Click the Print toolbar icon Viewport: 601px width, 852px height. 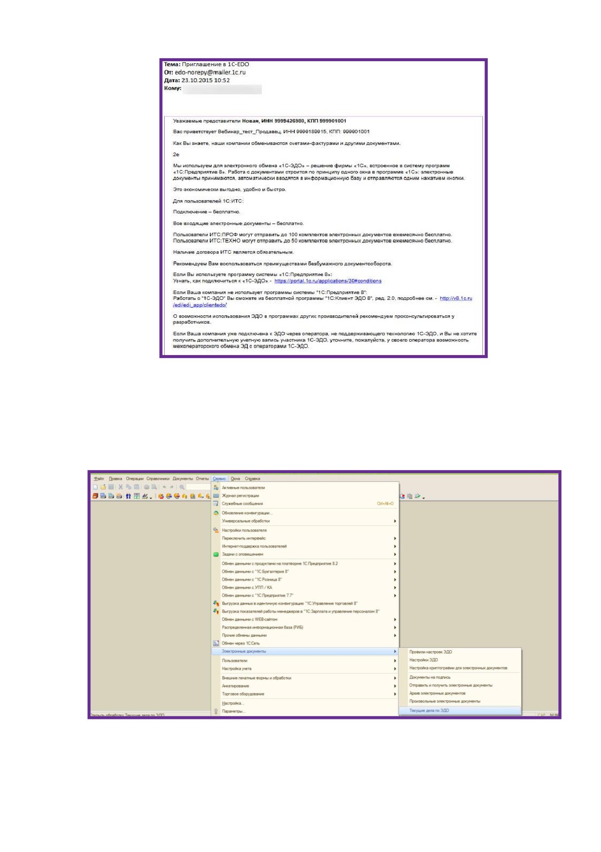coord(146,487)
